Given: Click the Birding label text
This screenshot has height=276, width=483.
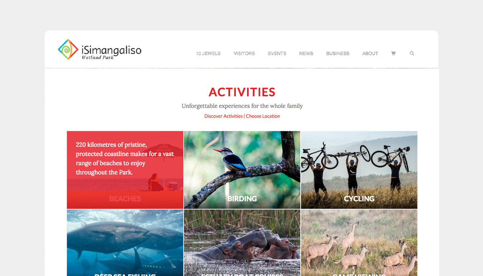Looking at the screenshot, I should (x=242, y=199).
